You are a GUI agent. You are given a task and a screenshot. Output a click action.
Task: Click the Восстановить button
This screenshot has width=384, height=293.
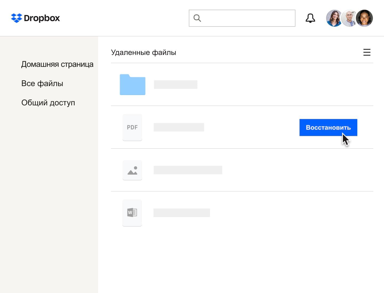pos(328,128)
